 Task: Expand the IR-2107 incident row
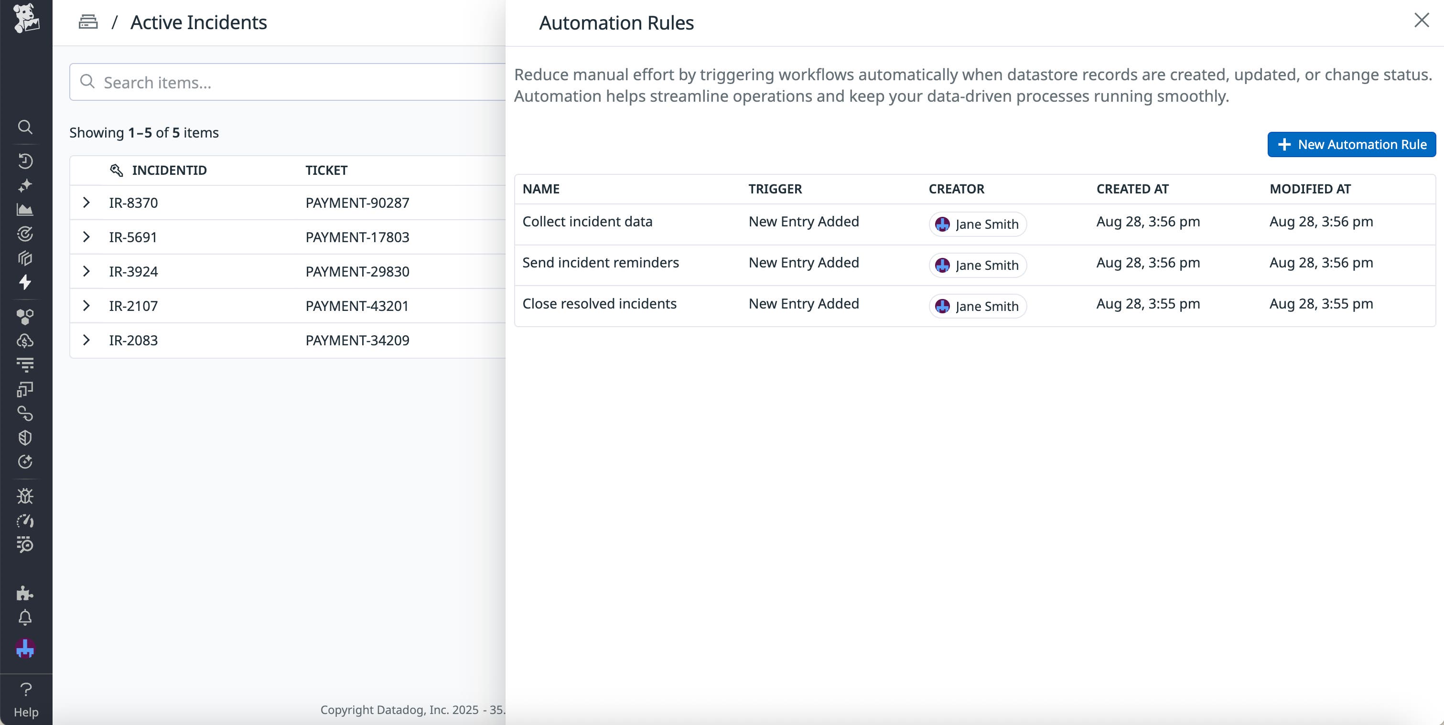(x=86, y=305)
